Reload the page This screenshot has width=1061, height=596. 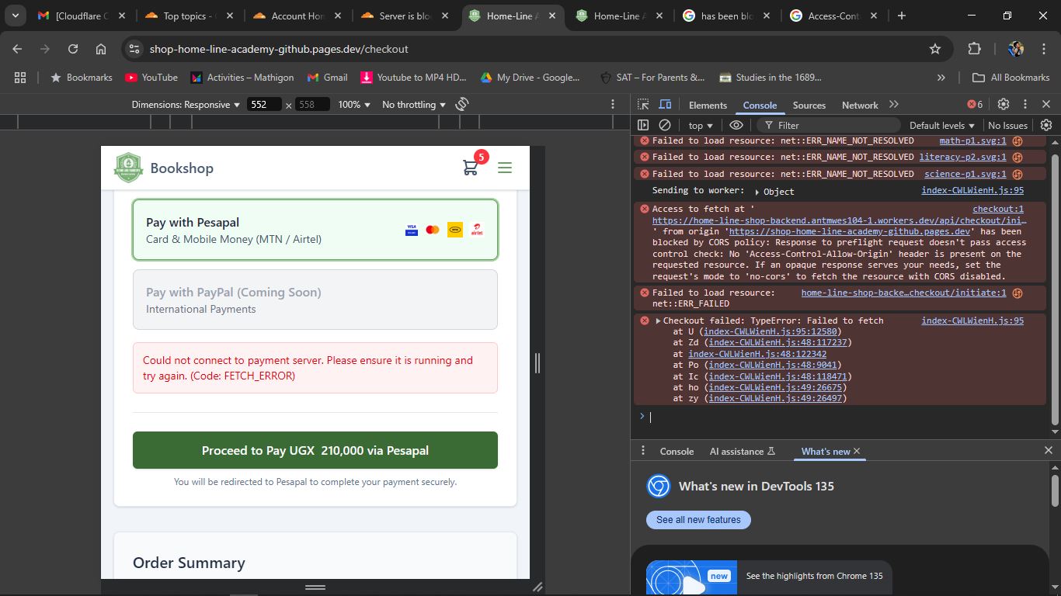[73, 49]
